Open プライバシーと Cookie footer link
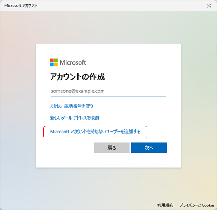Image resolution: width=217 pixels, height=210 pixels. click(197, 205)
